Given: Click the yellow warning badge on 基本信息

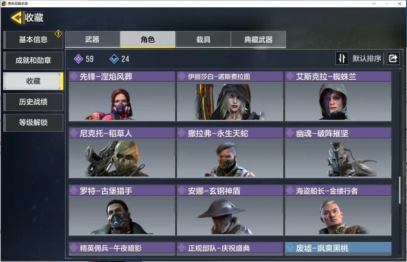Looking at the screenshot, I should (58, 34).
